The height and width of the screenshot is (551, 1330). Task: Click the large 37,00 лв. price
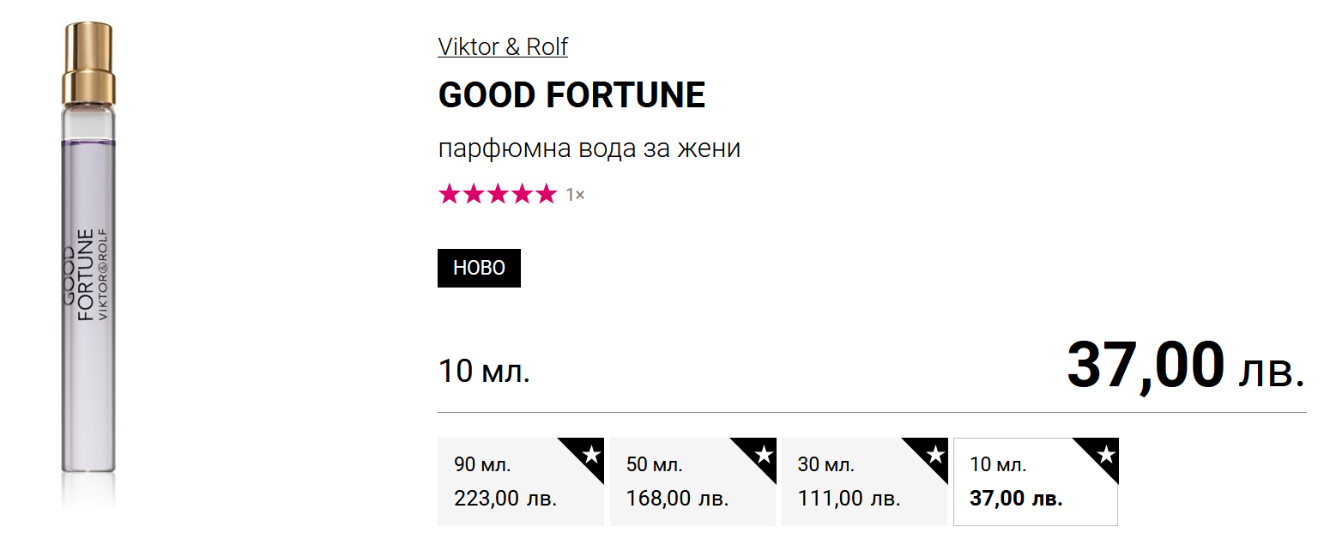(1185, 366)
